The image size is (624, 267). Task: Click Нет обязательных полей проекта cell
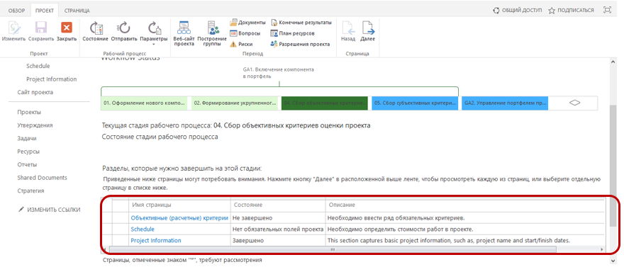point(278,229)
